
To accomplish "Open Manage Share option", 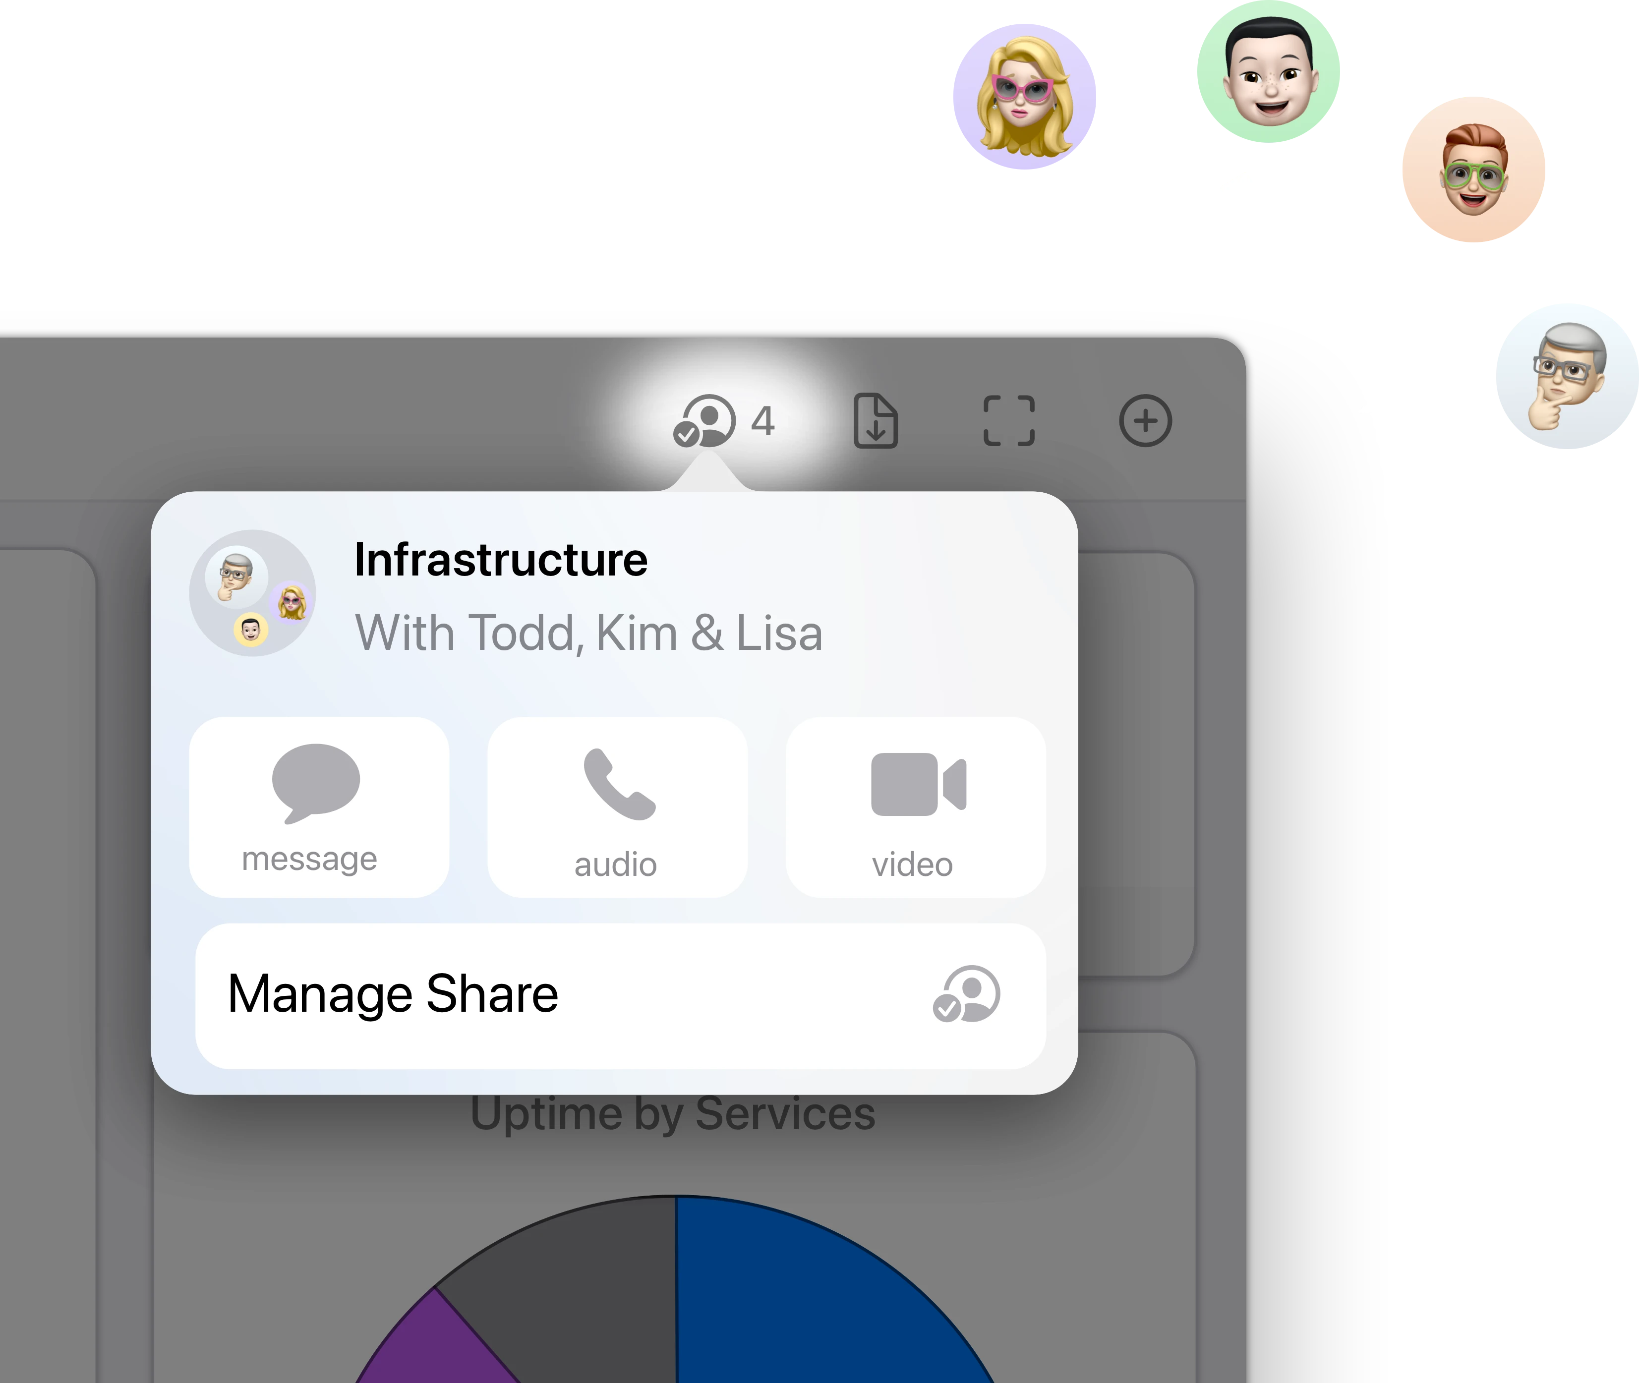I will 620,996.
